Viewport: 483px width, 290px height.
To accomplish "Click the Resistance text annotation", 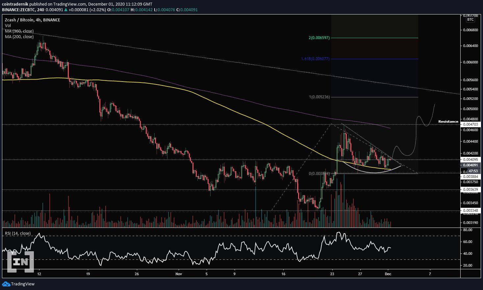I will 448,122.
